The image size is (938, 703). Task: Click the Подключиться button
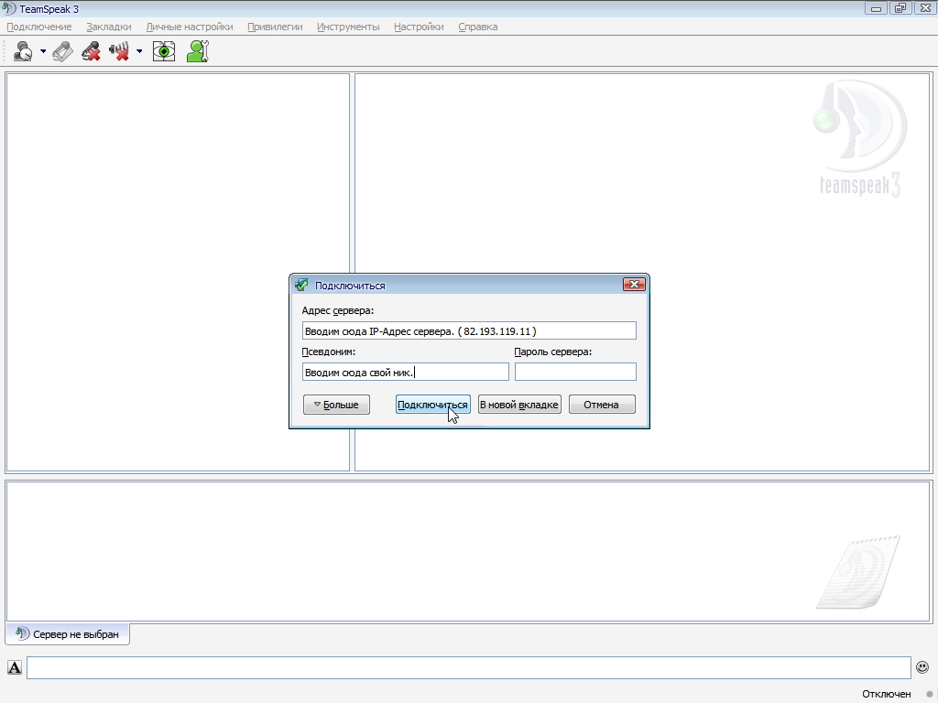click(x=432, y=405)
